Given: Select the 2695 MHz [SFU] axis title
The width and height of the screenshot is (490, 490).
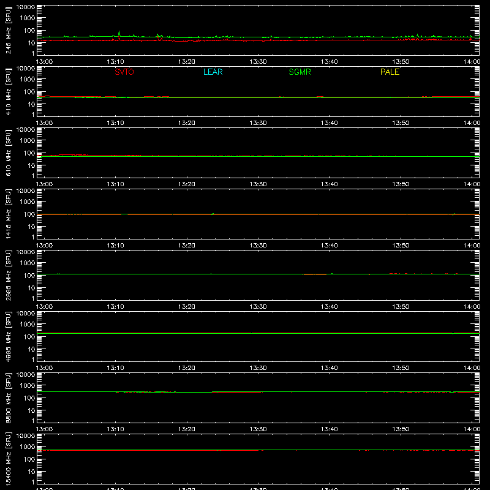Looking at the screenshot, I should (9, 275).
